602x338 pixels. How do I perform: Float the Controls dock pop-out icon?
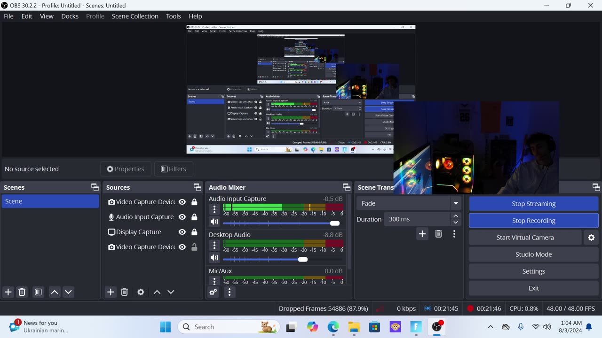(x=596, y=187)
